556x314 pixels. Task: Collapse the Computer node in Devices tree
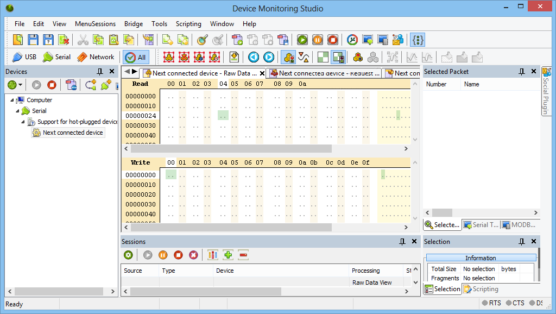coord(12,100)
